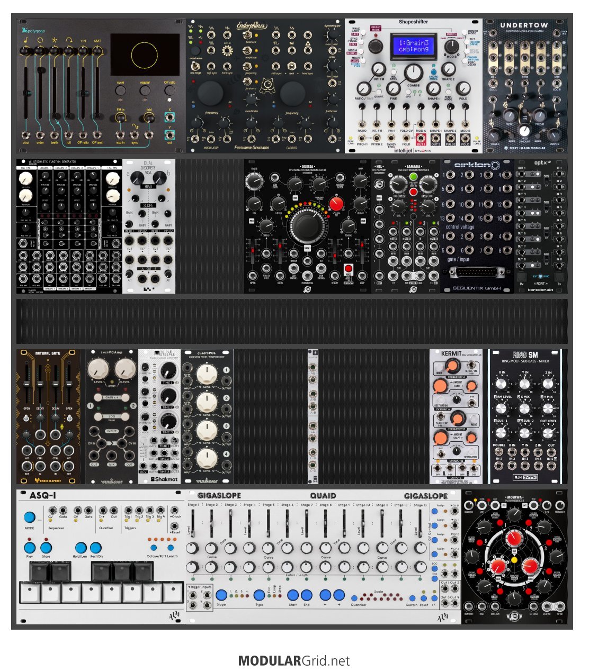Click the Ring SM OUT LEVEL knob
Screen dimensions: 589x672
[x=548, y=433]
